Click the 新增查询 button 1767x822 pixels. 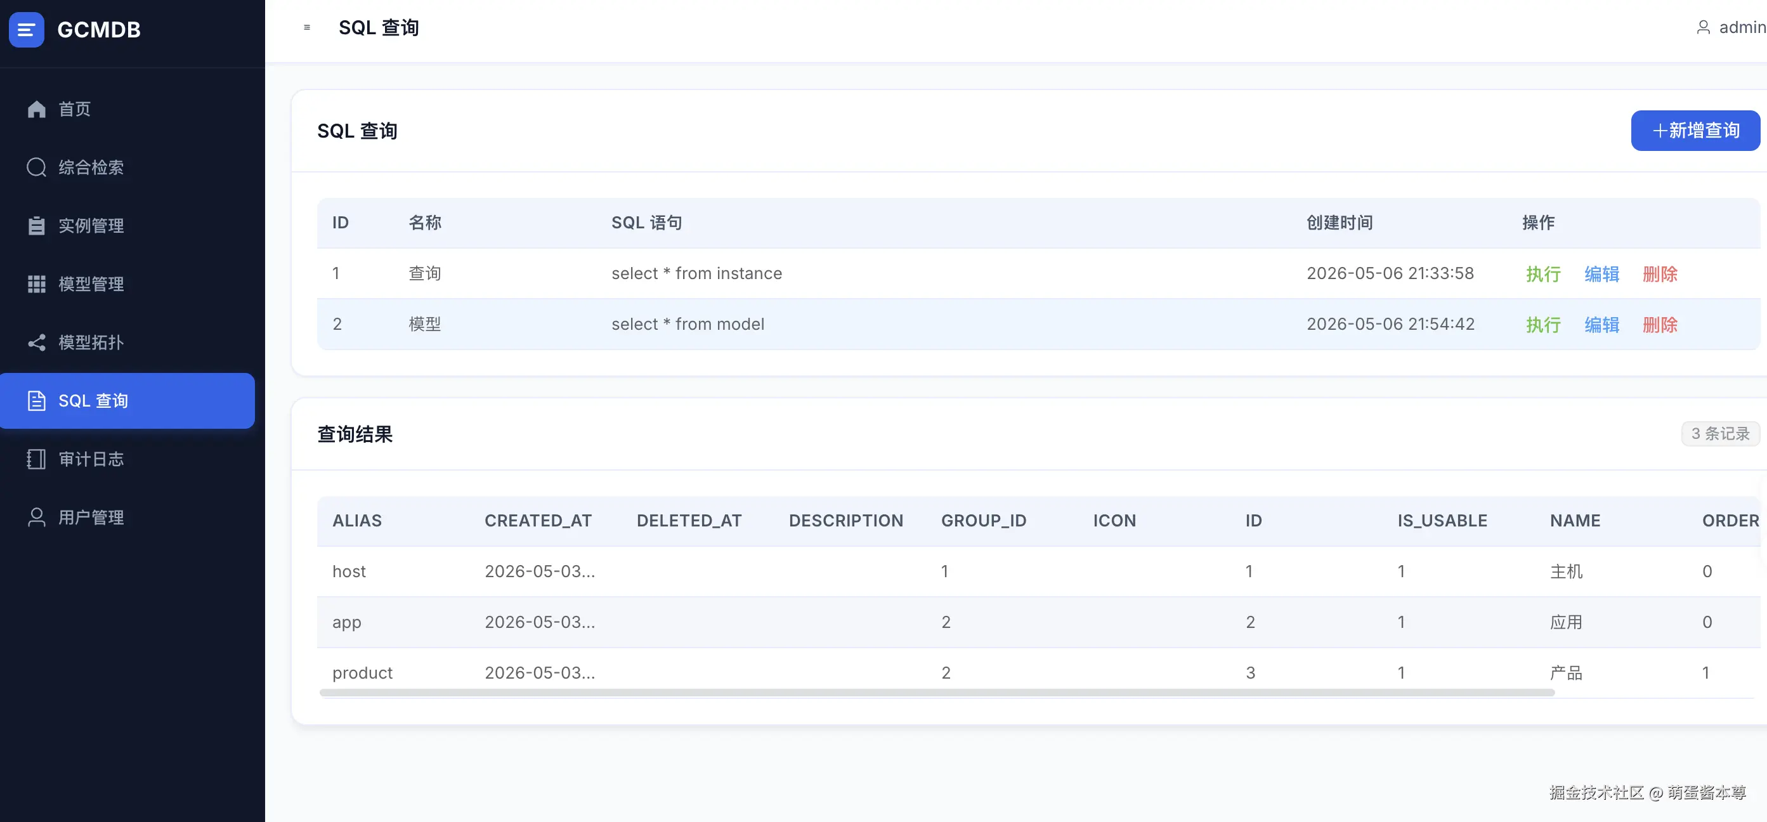click(x=1695, y=131)
